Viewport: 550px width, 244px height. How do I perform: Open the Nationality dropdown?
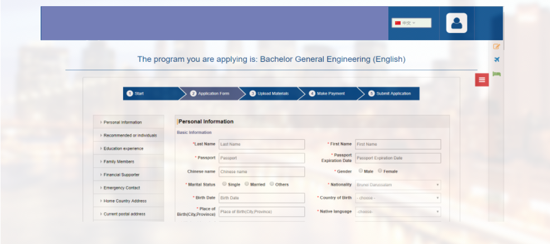pos(397,185)
